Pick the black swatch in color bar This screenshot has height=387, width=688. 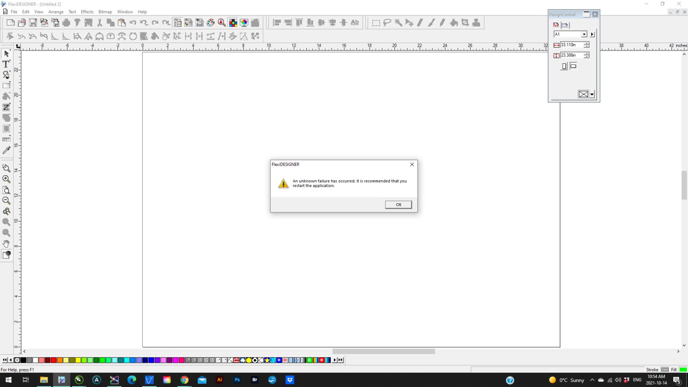point(23,360)
